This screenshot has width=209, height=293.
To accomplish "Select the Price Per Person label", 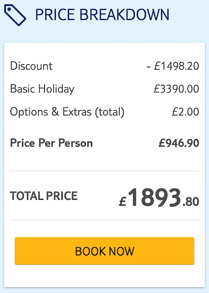I will pyautogui.click(x=51, y=143).
